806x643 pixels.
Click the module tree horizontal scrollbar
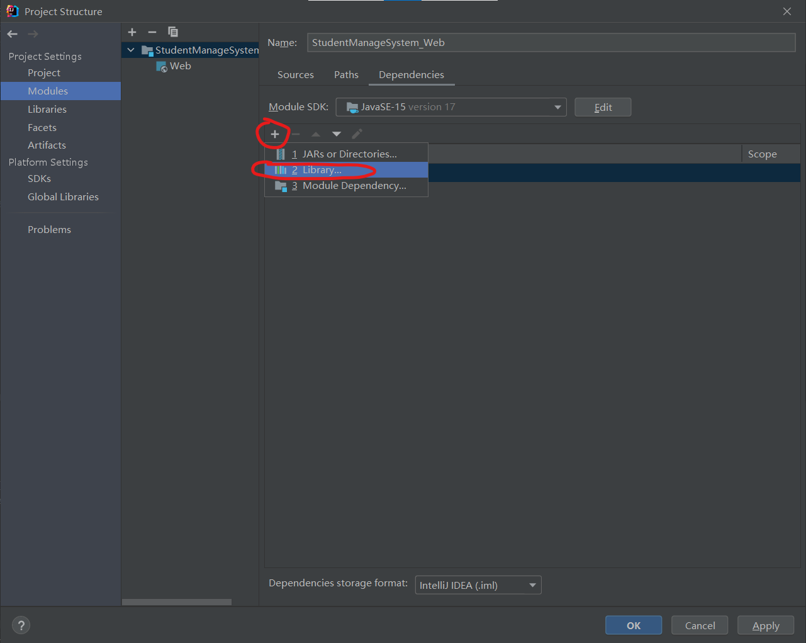tap(177, 602)
